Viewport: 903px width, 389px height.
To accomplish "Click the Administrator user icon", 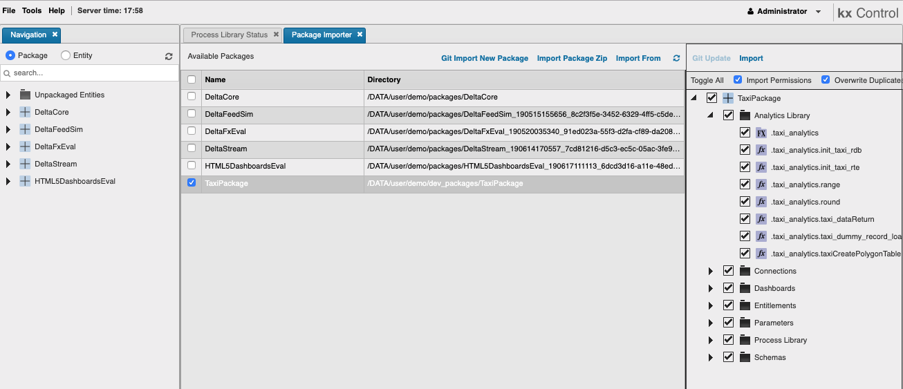I will pos(751,12).
